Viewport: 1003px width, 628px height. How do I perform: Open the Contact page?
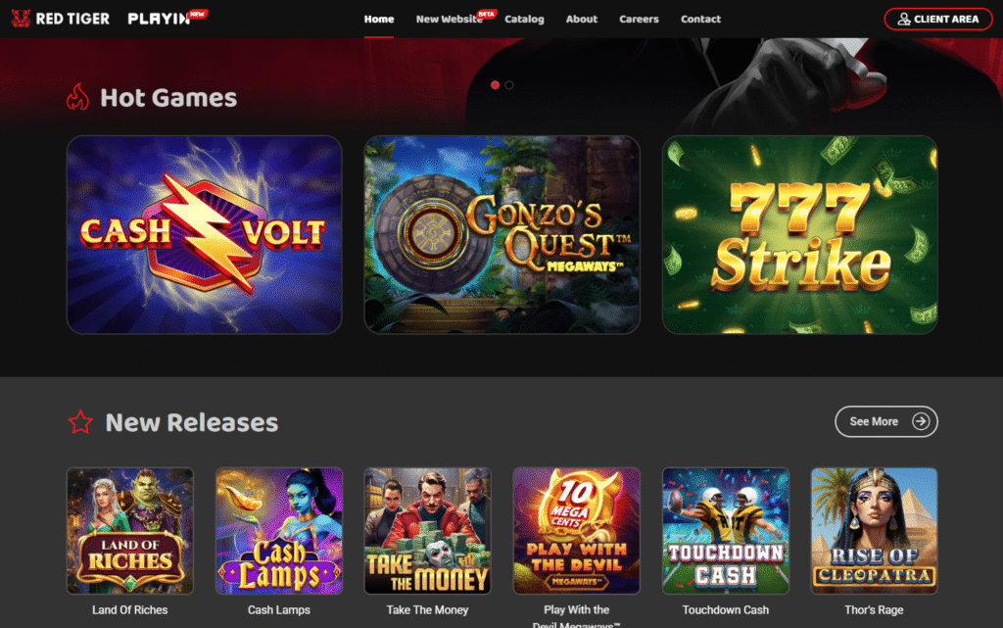click(x=700, y=20)
